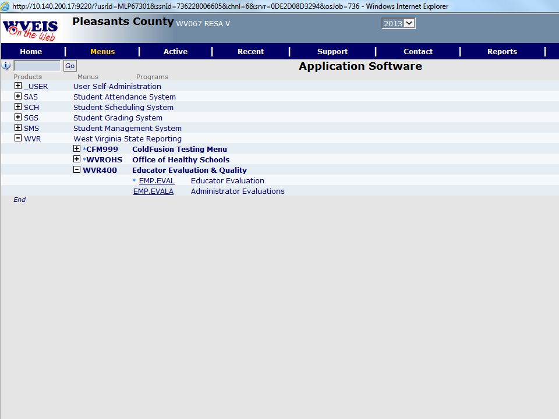The width and height of the screenshot is (559, 419).
Task: Expand the WVROHS menu
Action: (77, 159)
